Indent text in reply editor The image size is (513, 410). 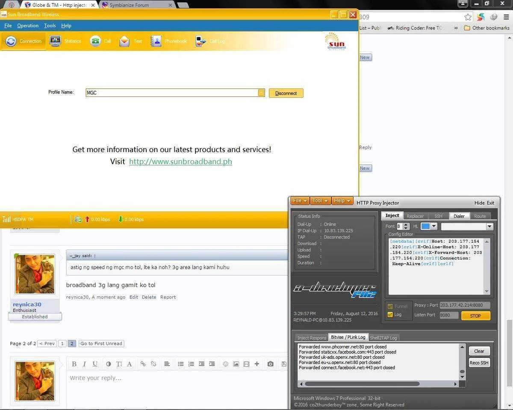click(x=212, y=364)
